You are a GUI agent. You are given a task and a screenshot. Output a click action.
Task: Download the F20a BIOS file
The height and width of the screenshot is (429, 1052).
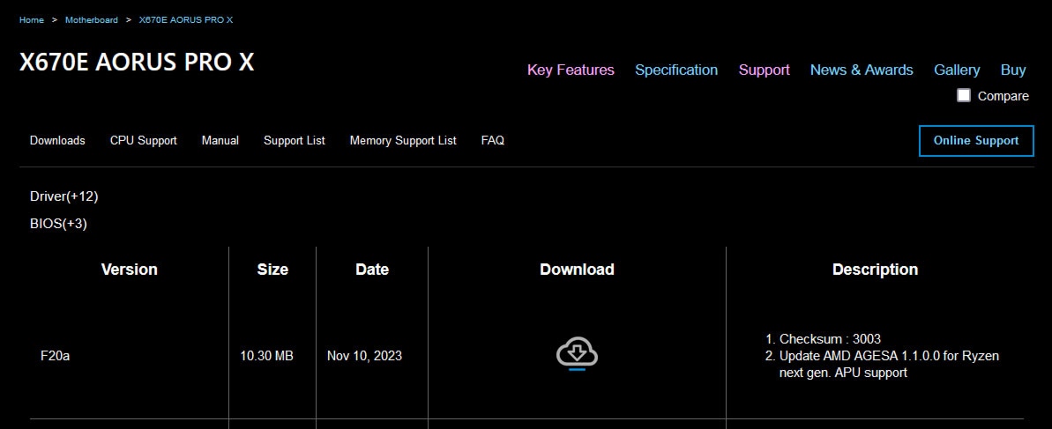[x=577, y=354]
